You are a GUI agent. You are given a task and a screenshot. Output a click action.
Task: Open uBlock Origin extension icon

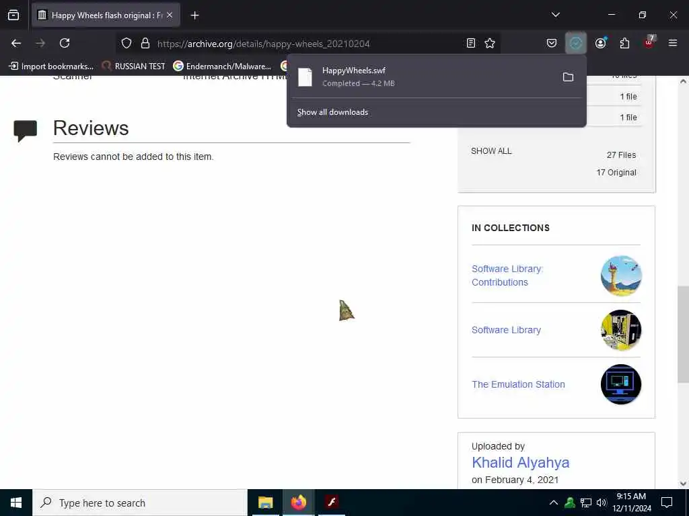click(649, 42)
